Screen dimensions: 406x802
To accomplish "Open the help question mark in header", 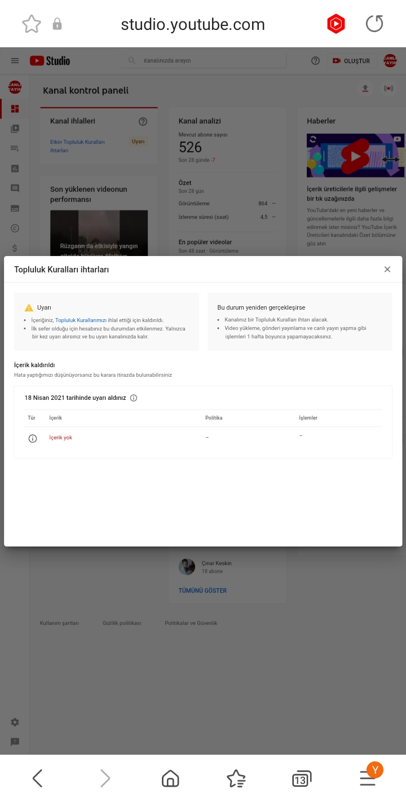I will click(x=315, y=61).
